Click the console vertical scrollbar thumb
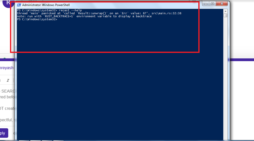 click(225, 15)
